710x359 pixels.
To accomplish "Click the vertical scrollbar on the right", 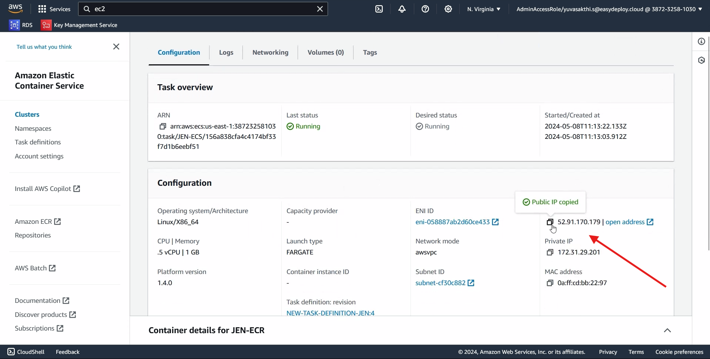I will [708, 143].
